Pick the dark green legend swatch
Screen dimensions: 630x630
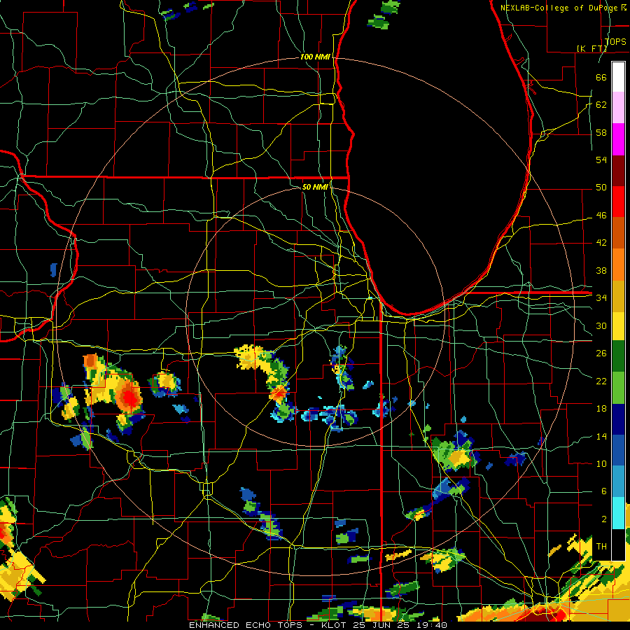618,356
